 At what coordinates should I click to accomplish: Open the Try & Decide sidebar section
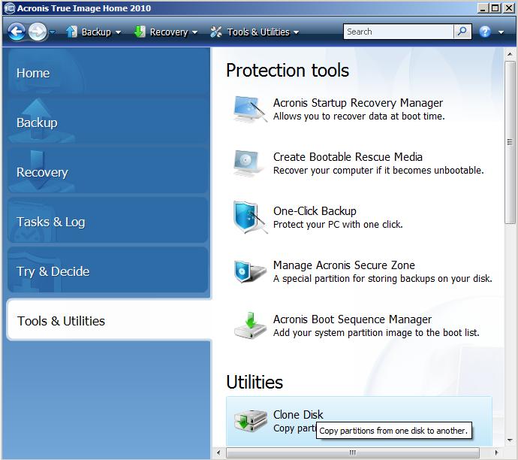point(107,270)
